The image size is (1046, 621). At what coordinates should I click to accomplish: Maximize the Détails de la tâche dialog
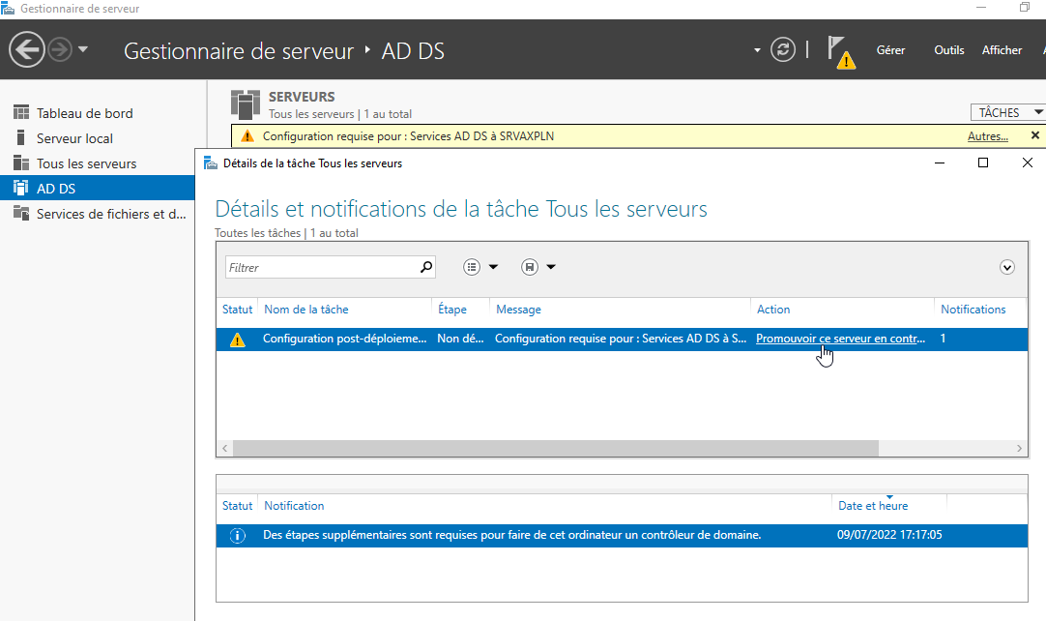pos(982,163)
